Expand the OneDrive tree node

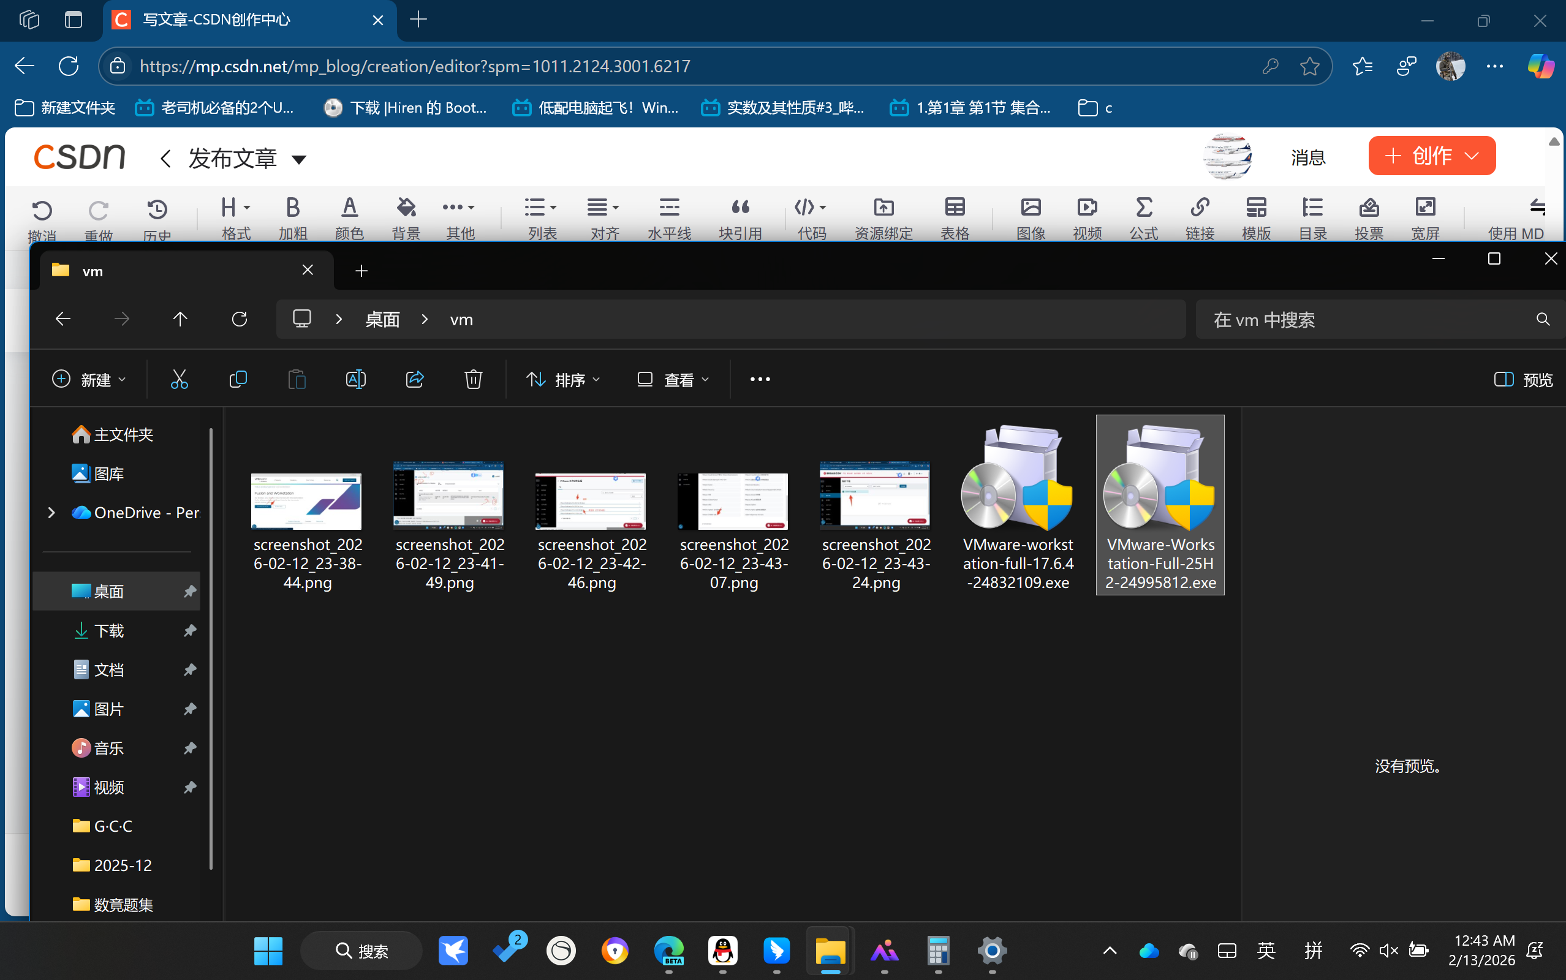tap(51, 513)
